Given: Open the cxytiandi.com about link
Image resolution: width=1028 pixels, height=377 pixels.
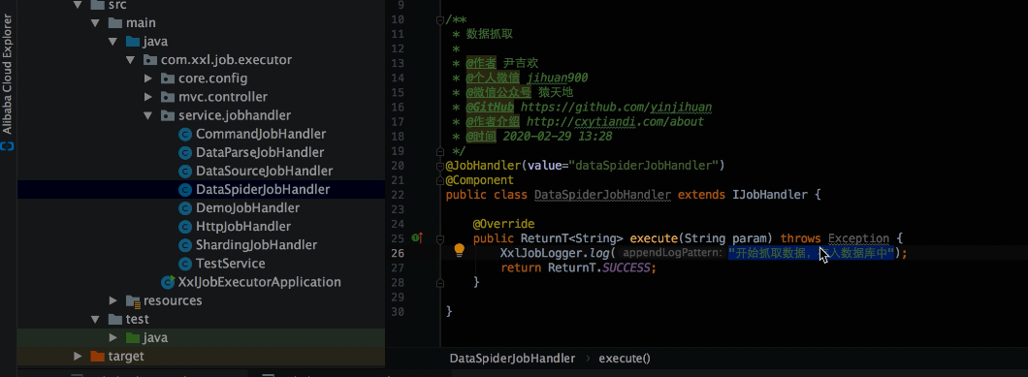Looking at the screenshot, I should (x=615, y=121).
